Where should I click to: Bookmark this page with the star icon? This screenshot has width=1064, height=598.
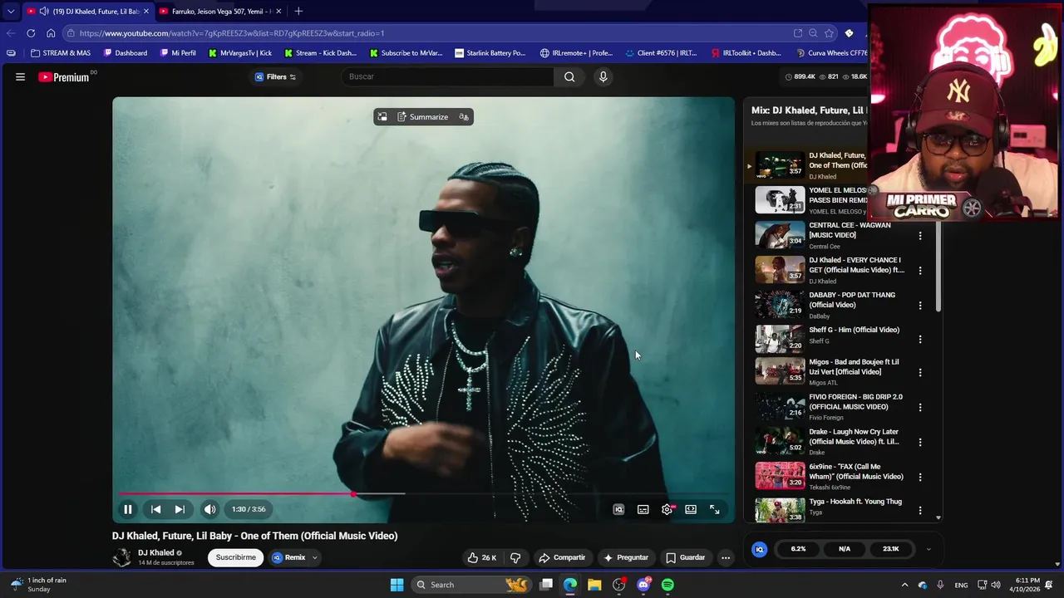point(829,33)
